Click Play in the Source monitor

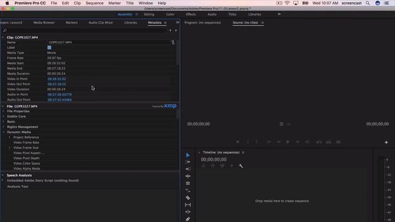[x=288, y=142]
